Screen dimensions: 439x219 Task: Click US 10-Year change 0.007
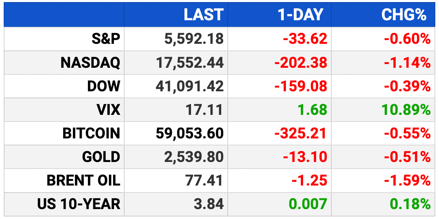308,204
